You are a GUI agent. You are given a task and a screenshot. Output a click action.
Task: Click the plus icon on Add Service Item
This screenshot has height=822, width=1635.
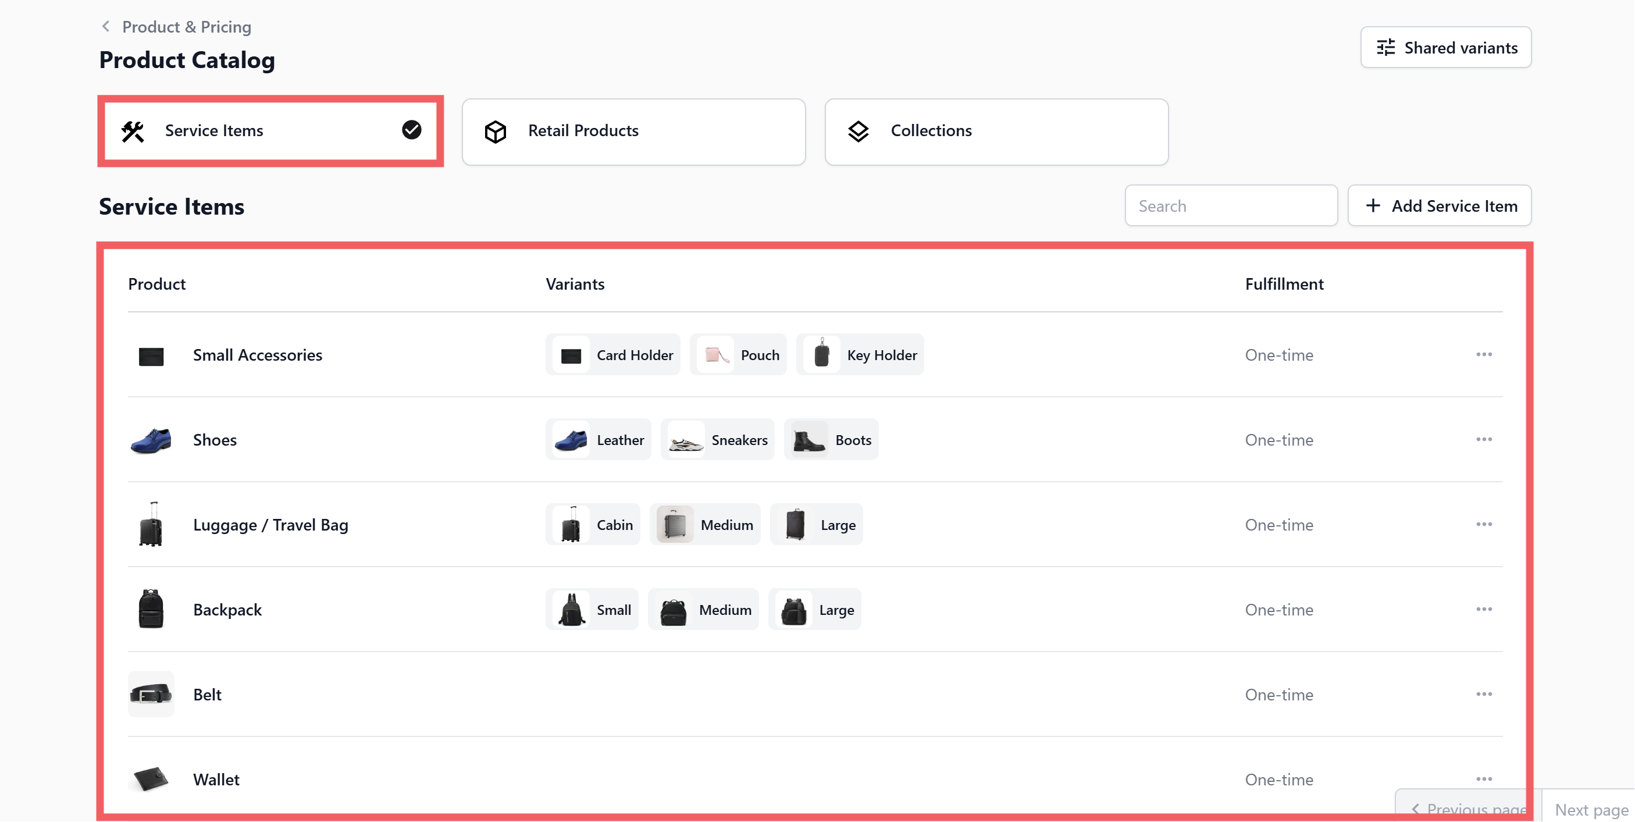pyautogui.click(x=1373, y=206)
